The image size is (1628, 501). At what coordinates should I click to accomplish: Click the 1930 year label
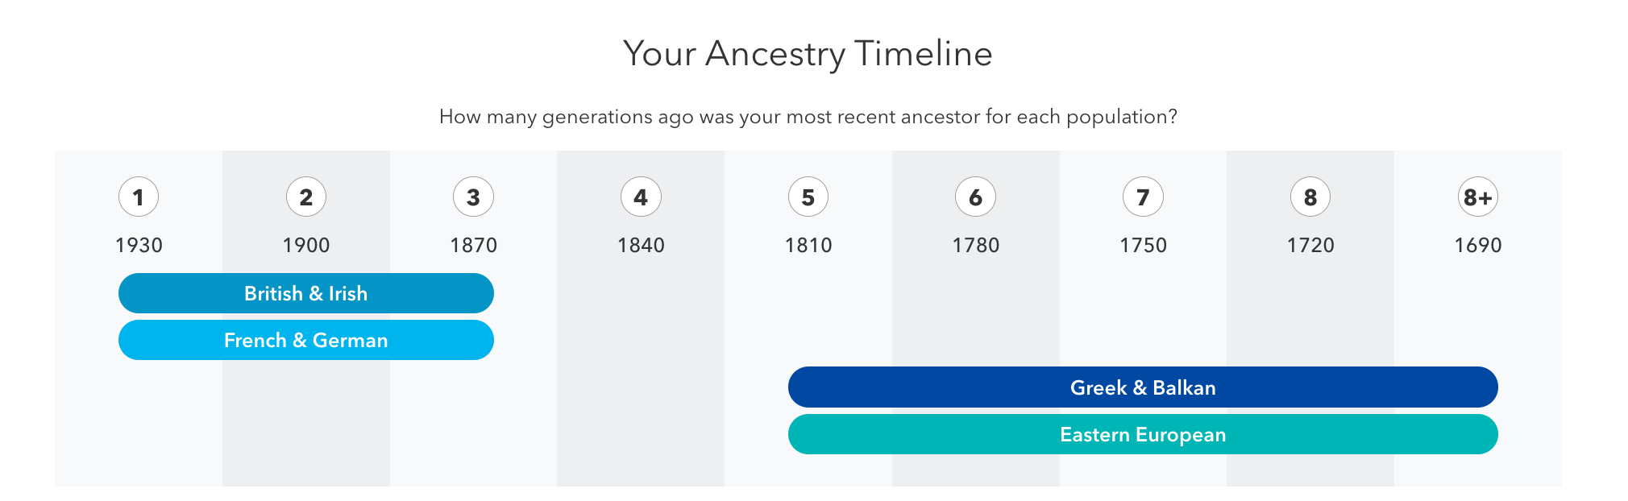(139, 245)
